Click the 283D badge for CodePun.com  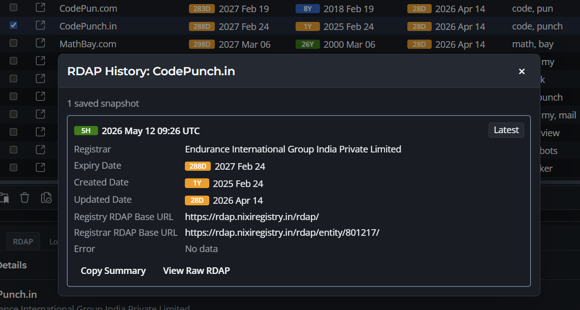tap(202, 9)
